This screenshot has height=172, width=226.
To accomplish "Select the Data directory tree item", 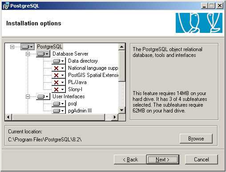I will click(83, 61).
